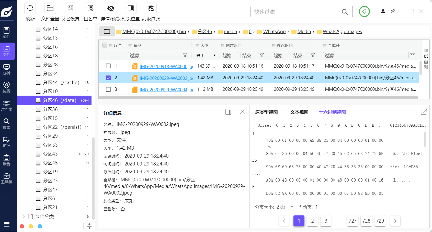
Task: Open the 签名恢复 signature recovery tool
Action: coord(70,8)
